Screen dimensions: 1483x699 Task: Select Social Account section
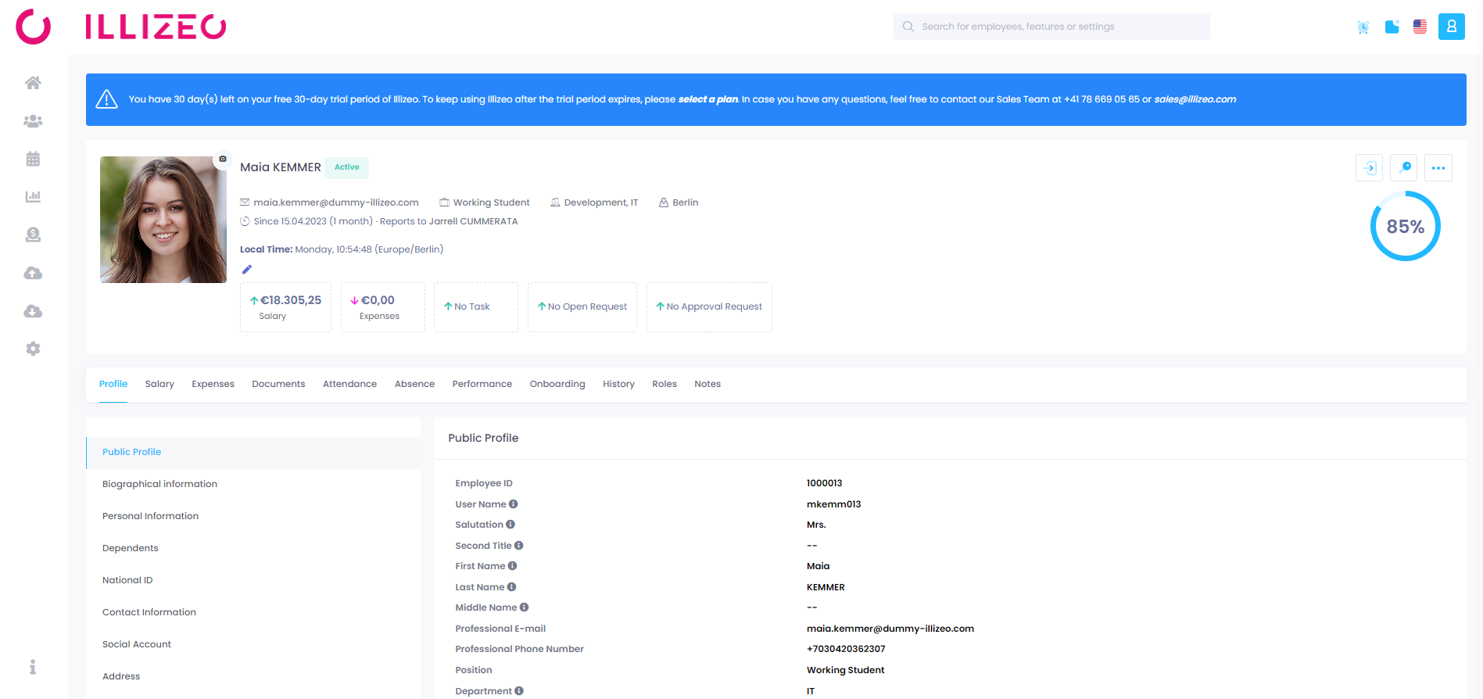tap(253, 644)
